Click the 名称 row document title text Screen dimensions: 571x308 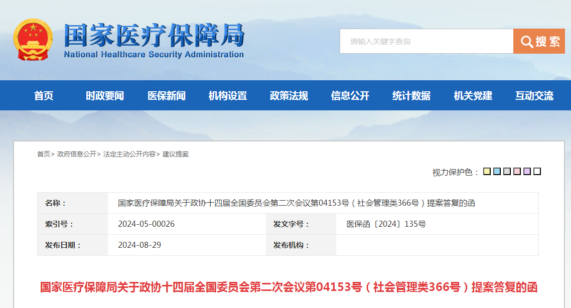(297, 203)
